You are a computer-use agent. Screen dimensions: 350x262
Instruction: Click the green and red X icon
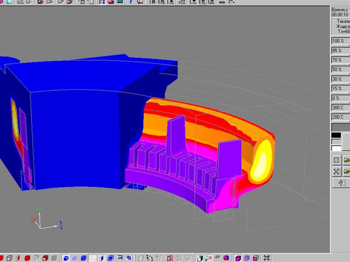[x=208, y=258]
